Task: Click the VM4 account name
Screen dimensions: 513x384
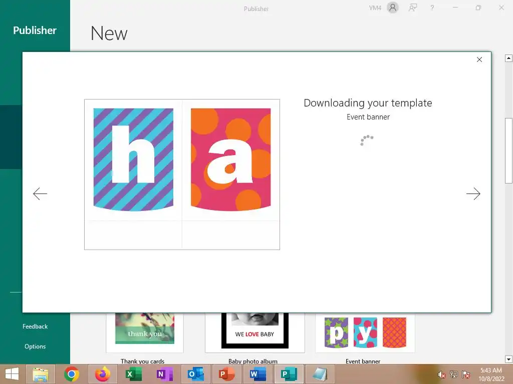Action: point(375,8)
